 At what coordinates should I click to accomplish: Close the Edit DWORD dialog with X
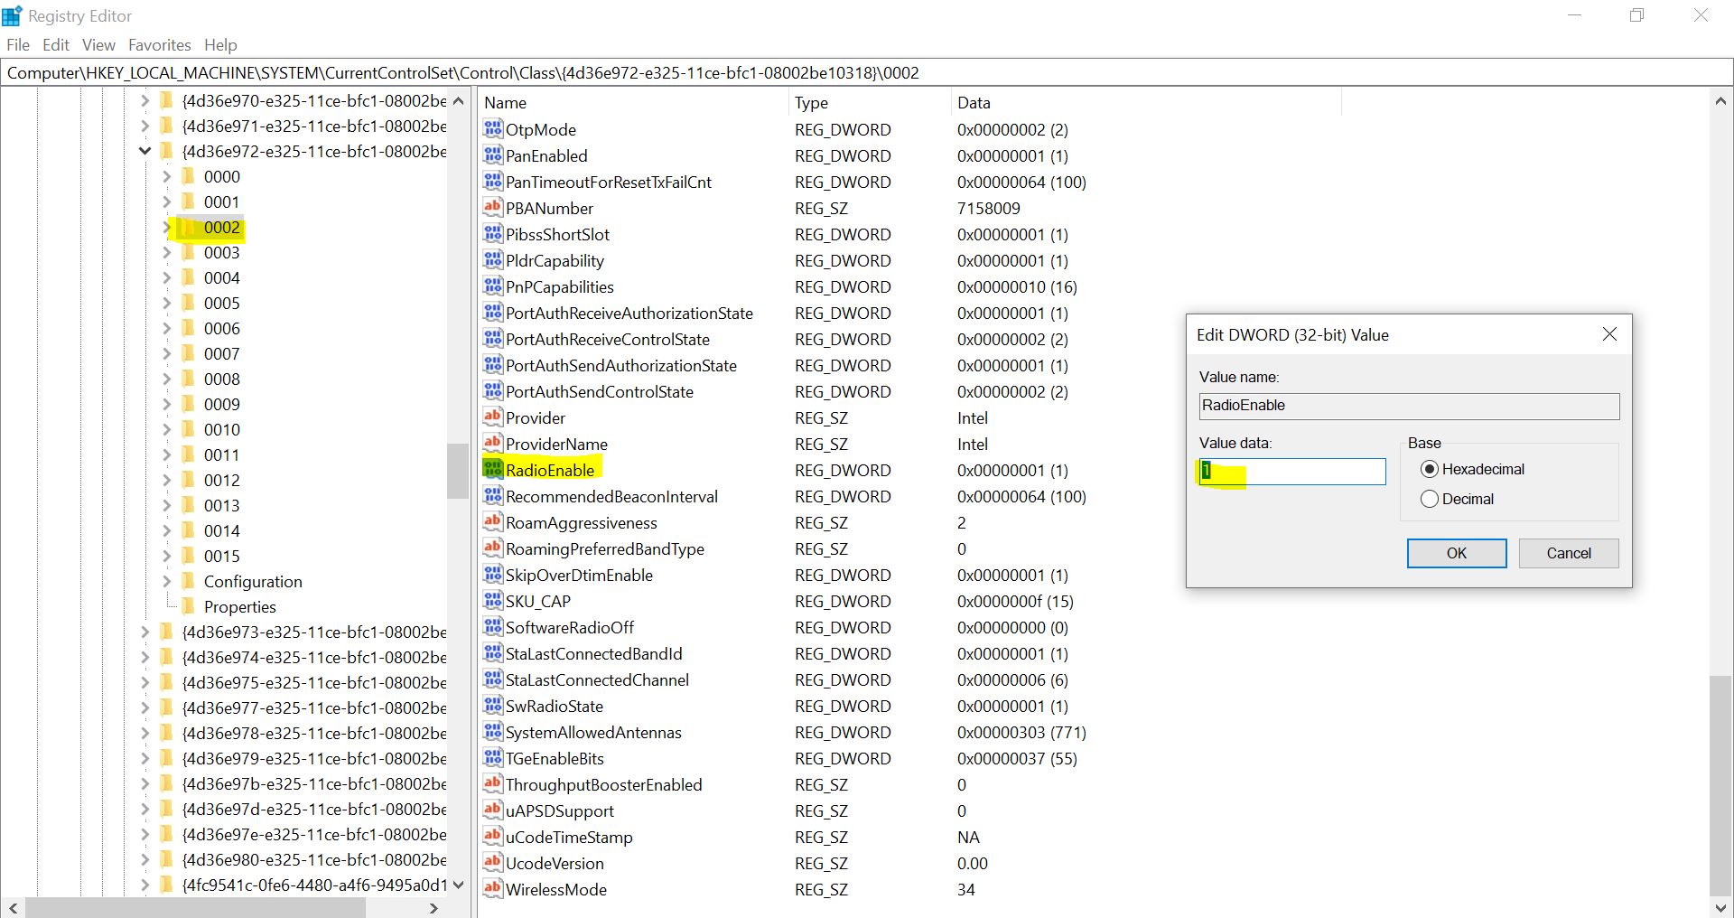pos(1609,334)
